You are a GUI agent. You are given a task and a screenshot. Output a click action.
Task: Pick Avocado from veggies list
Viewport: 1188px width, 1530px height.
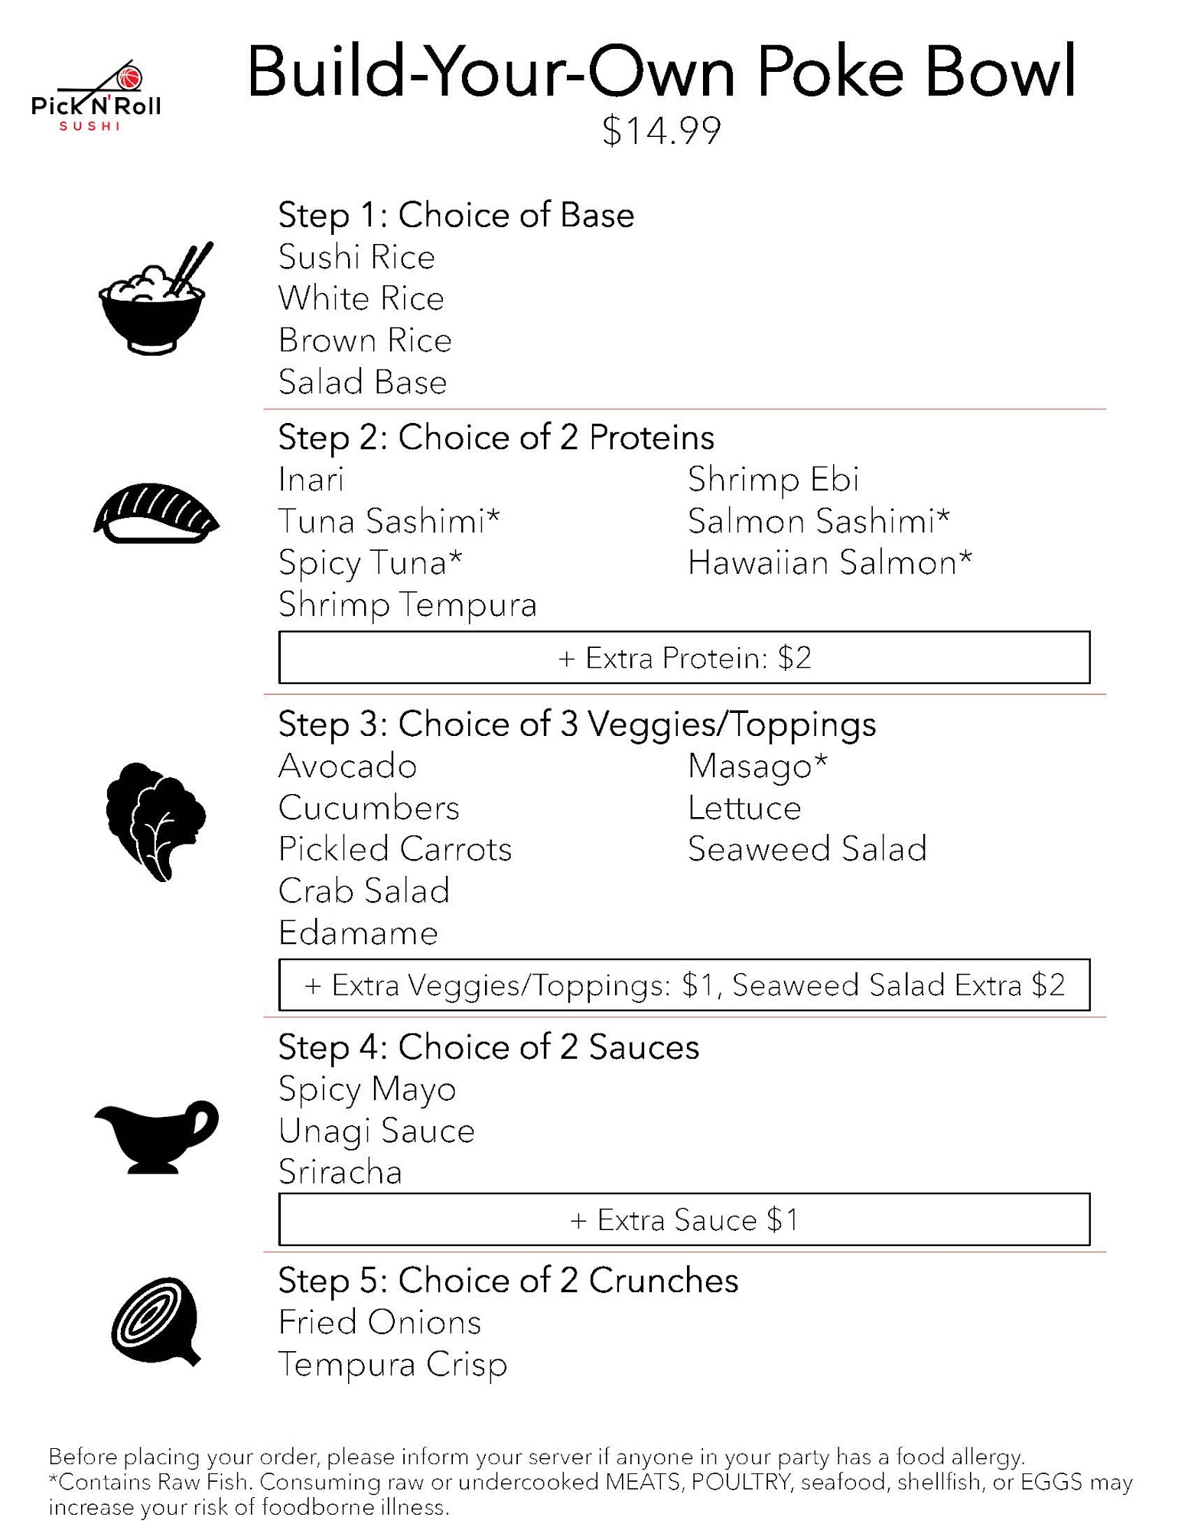coord(347,767)
